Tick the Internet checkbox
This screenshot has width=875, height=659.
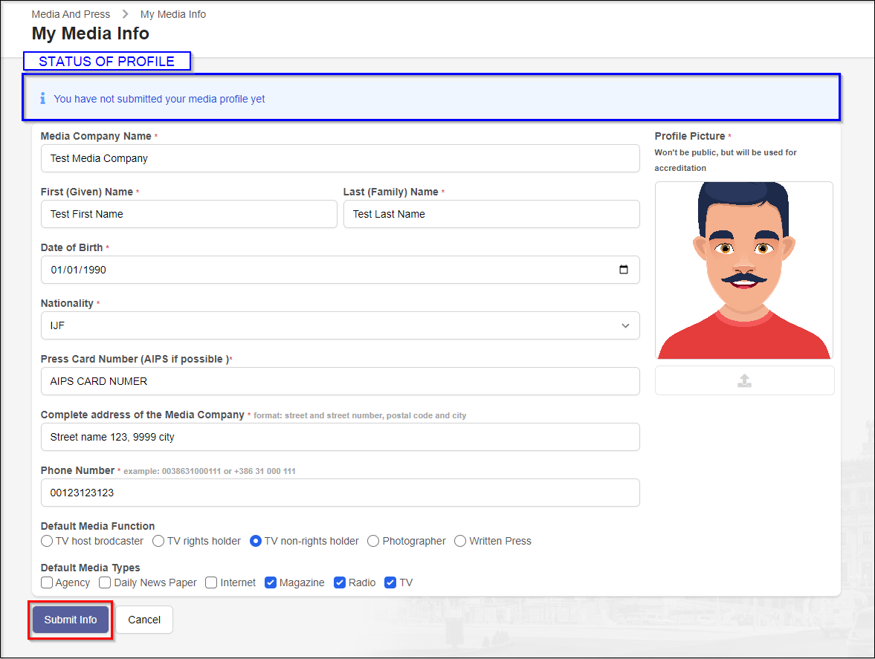(x=211, y=582)
